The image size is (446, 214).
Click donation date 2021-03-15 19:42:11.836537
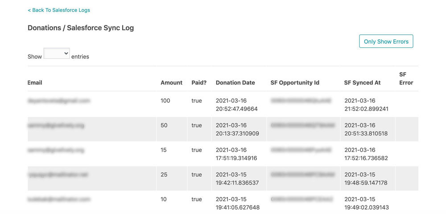[x=238, y=178]
